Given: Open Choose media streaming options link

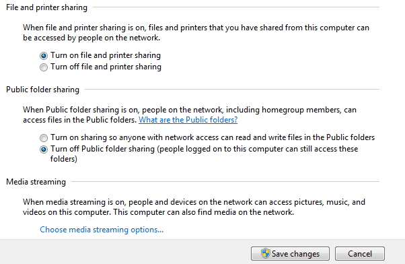Looking at the screenshot, I should point(102,230).
